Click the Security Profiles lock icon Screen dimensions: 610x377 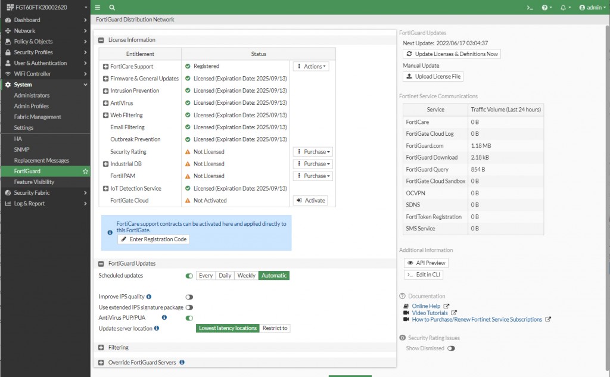(x=8, y=52)
